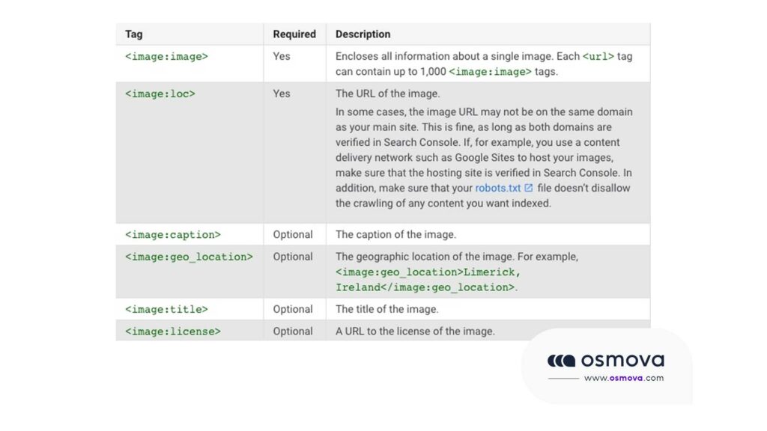Visit the www.osmova.com URL

click(x=623, y=378)
